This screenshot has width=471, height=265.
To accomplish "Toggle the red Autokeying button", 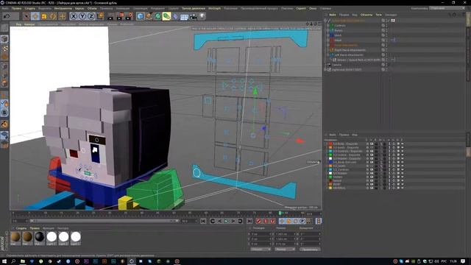I will (266, 221).
